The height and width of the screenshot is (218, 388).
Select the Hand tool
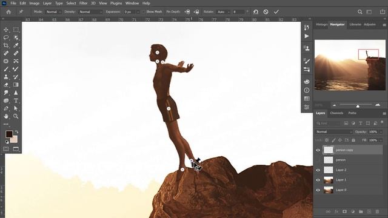pos(6,116)
